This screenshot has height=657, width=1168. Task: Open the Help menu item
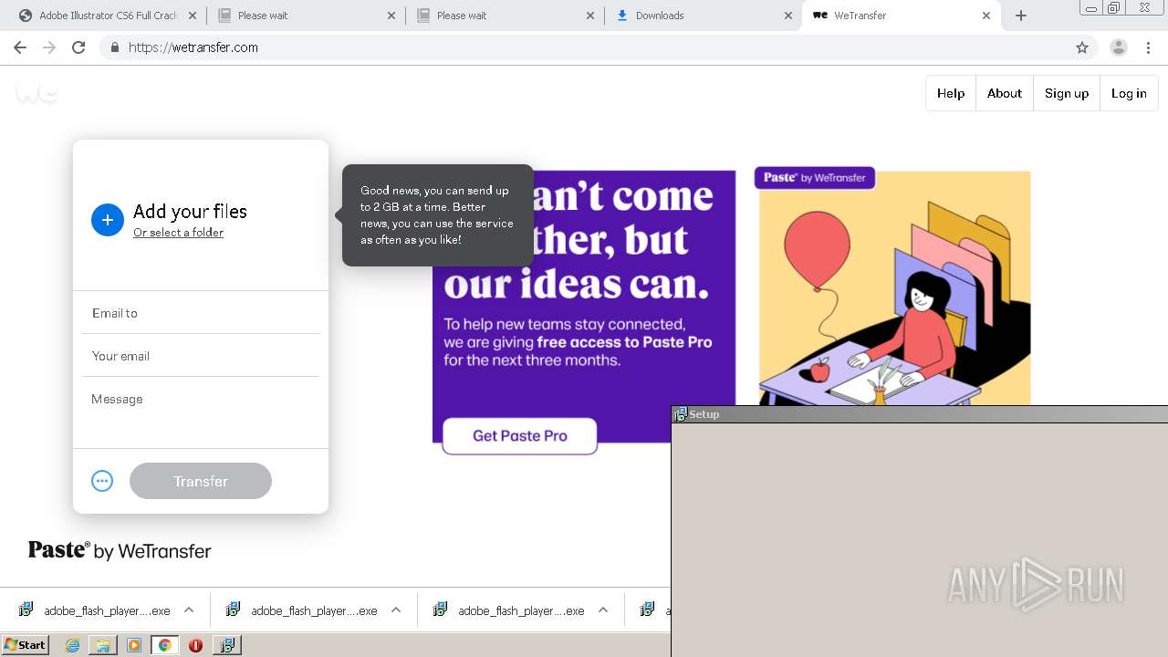coord(951,93)
